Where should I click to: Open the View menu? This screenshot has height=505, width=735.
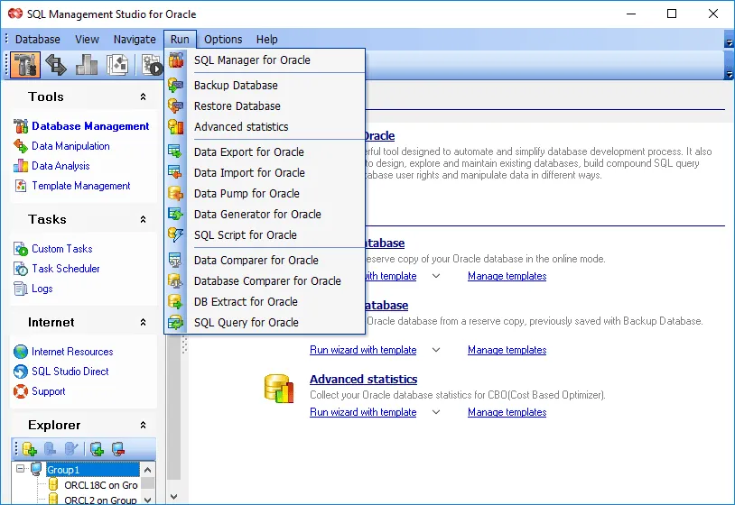88,40
